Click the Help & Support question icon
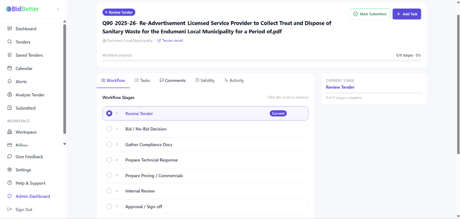This screenshot has height=219, width=460. coord(10,183)
